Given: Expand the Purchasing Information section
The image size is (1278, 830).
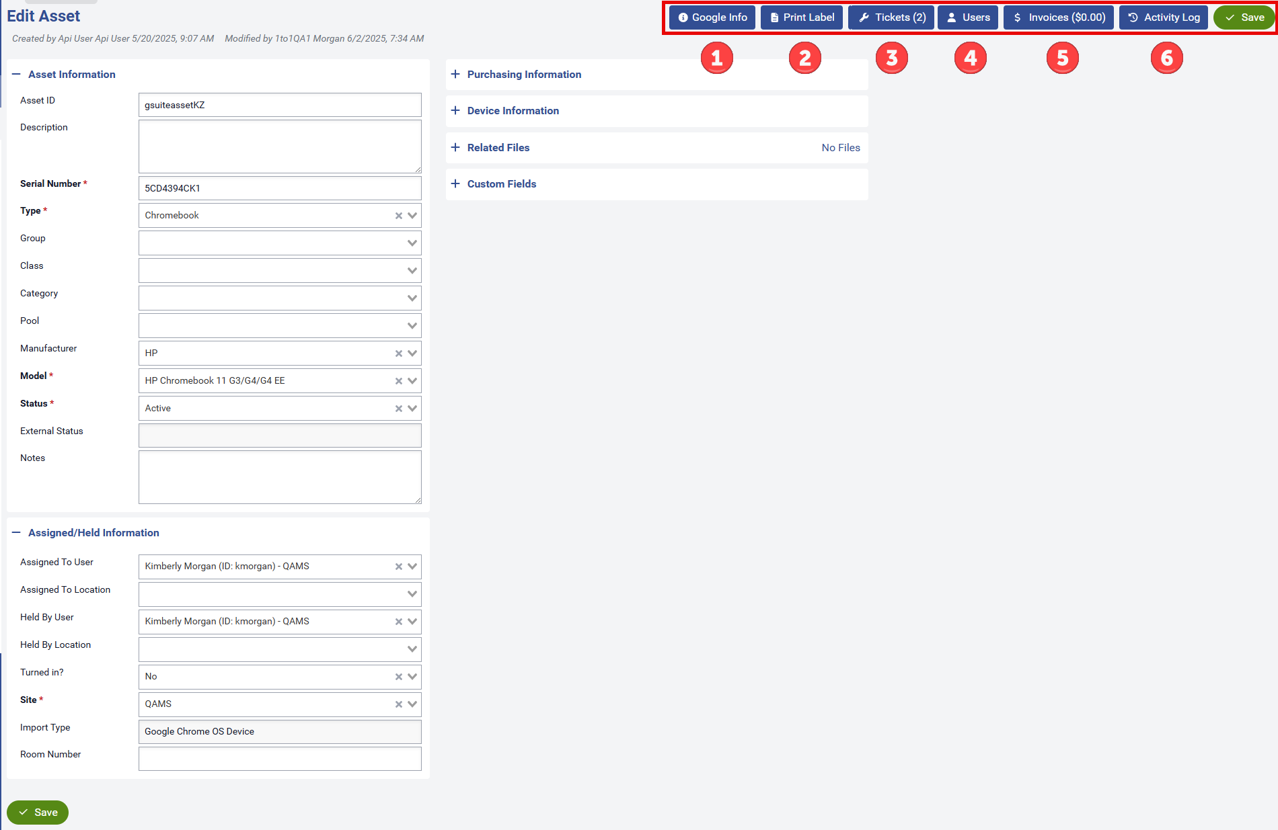Looking at the screenshot, I should point(455,75).
